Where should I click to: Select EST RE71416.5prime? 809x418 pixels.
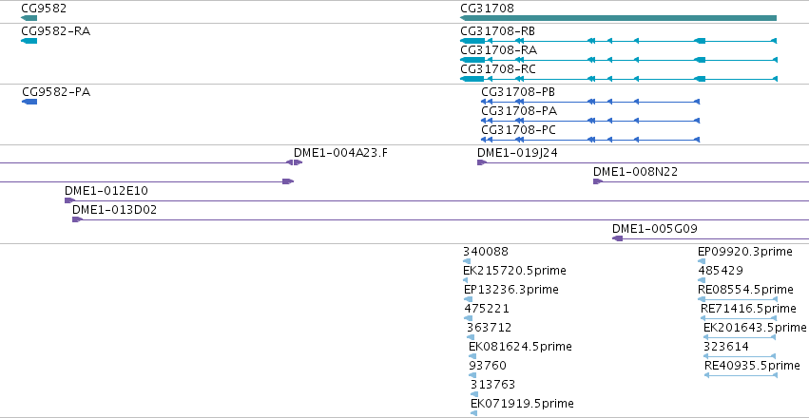748,309
